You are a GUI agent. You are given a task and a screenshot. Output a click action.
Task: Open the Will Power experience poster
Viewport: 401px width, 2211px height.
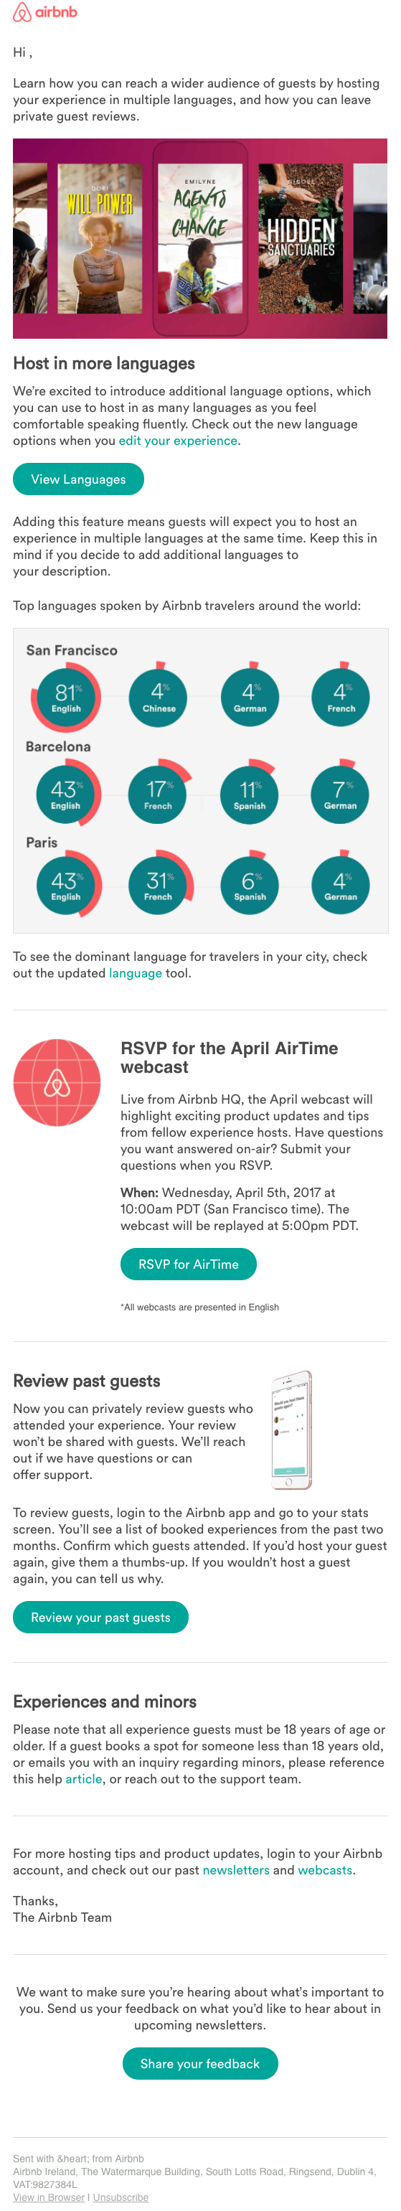coord(100,238)
